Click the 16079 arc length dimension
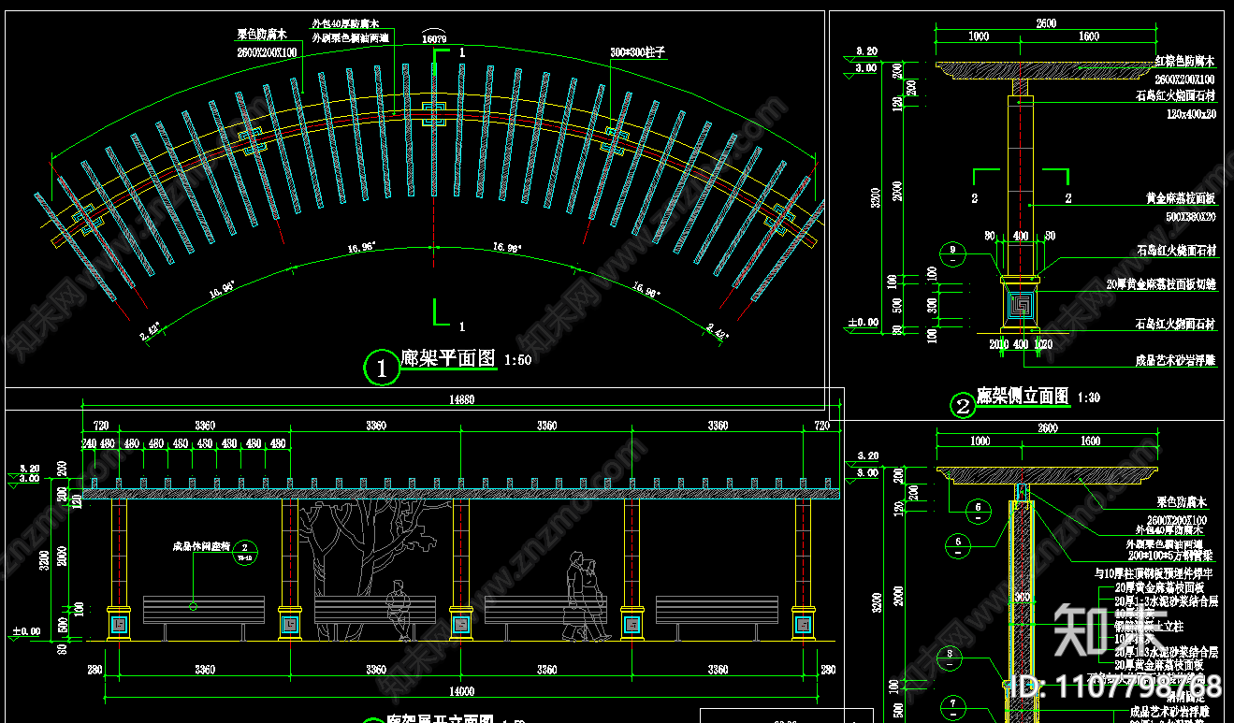1234x723 pixels. 434,38
